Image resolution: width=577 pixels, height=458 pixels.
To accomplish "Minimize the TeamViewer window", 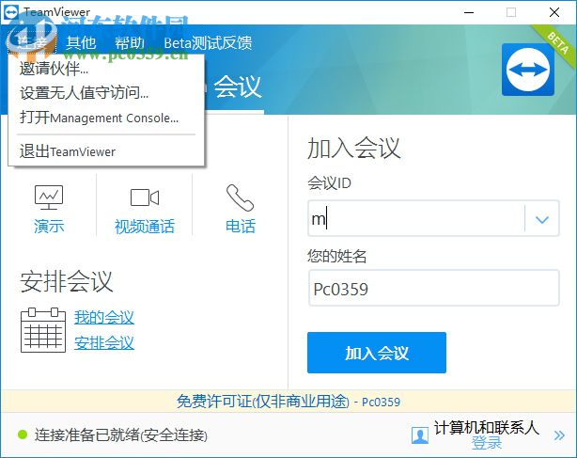I will pyautogui.click(x=469, y=12).
